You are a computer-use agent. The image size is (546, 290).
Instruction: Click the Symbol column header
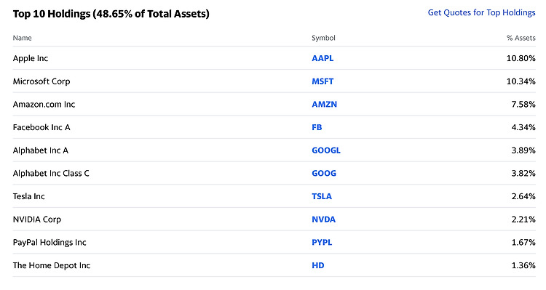coord(323,38)
